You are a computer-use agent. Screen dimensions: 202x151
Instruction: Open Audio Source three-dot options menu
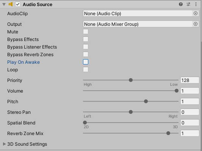196,4
